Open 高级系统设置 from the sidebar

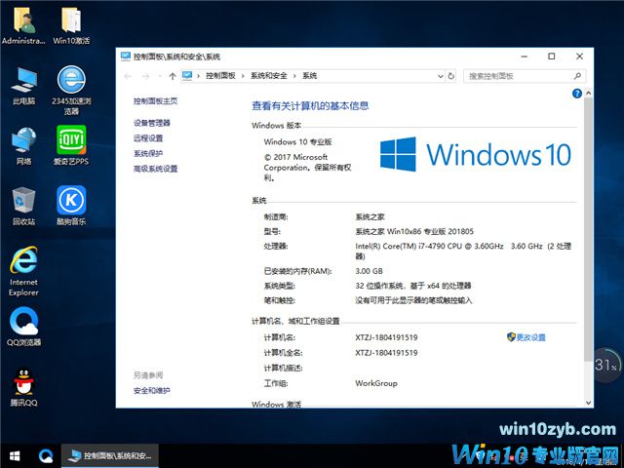(x=156, y=169)
